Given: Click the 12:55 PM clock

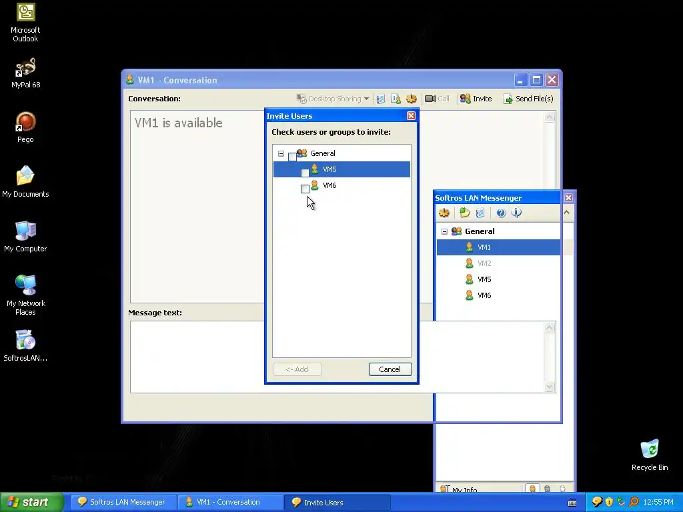Looking at the screenshot, I should pos(658,502).
